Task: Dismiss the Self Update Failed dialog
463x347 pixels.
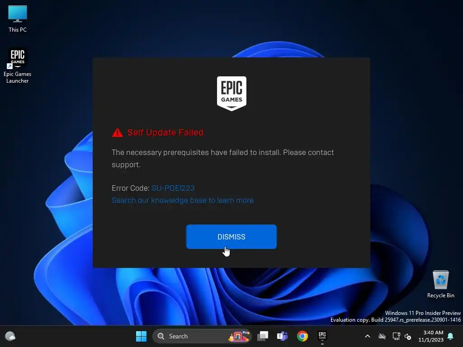Action: (x=231, y=237)
